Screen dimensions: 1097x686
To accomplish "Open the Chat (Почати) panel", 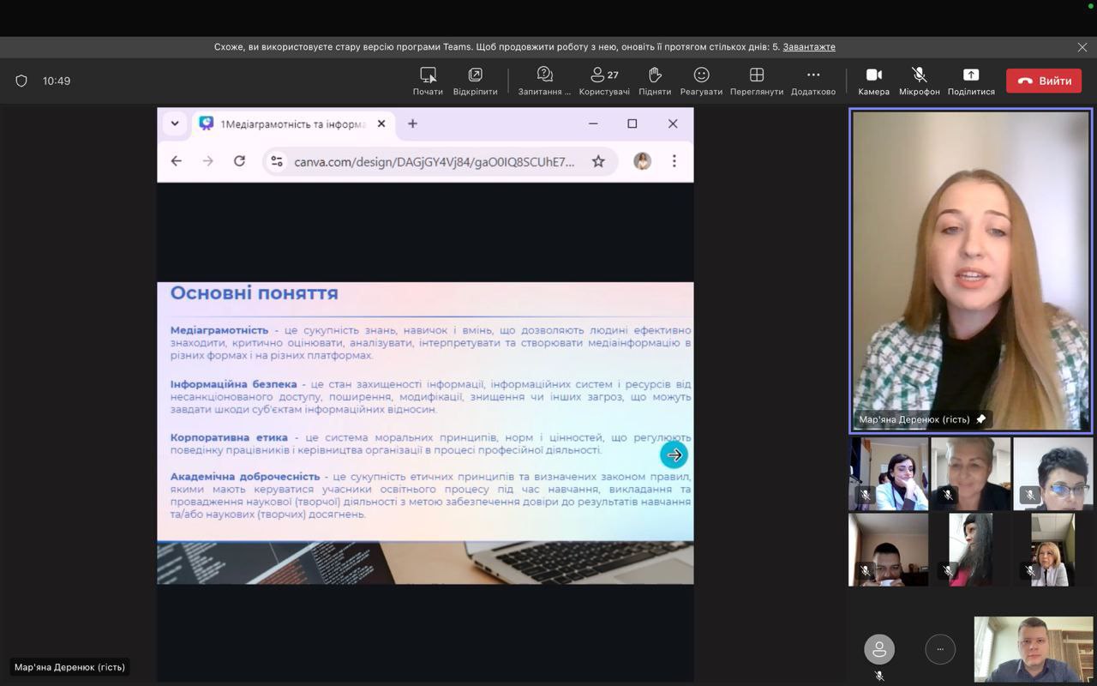I will click(428, 81).
